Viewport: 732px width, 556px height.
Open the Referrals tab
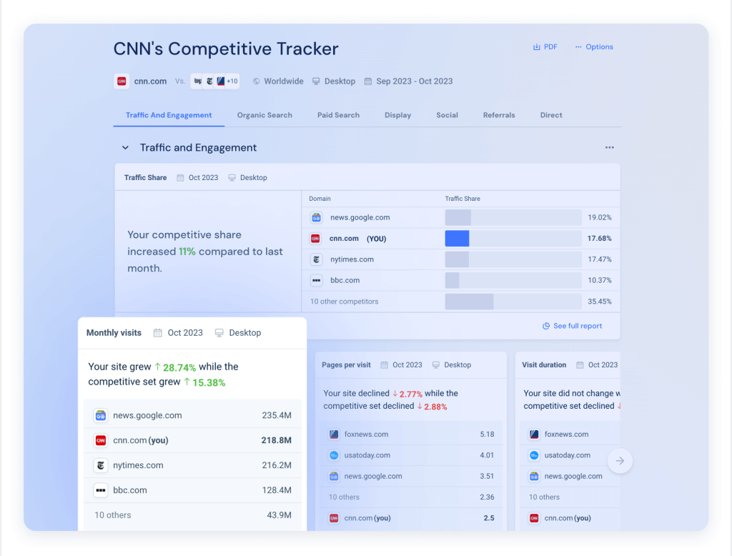click(x=498, y=115)
